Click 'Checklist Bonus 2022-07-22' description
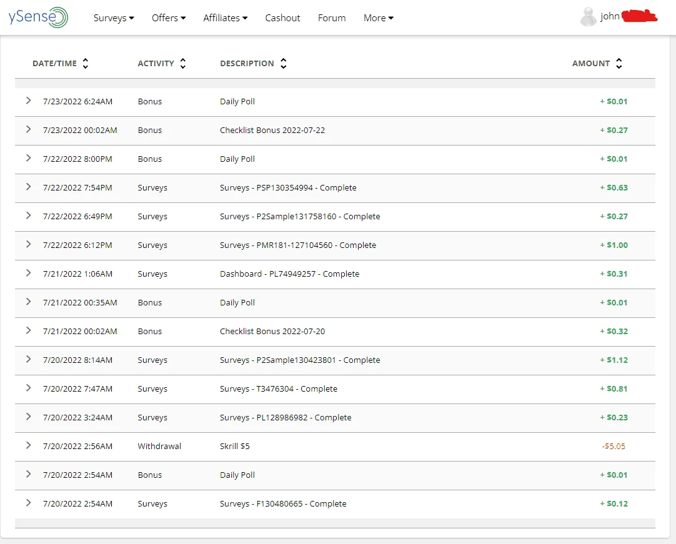 click(272, 130)
